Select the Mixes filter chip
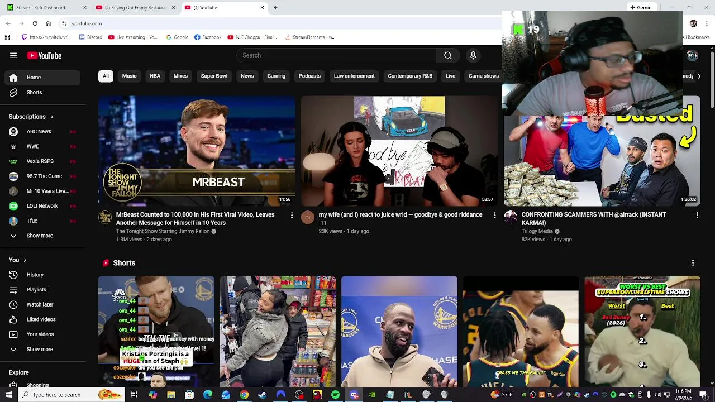Viewport: 715px width, 402px height. (180, 76)
